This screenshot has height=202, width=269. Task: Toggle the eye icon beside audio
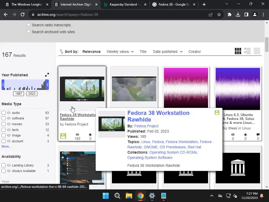pyautogui.click(x=9, y=113)
